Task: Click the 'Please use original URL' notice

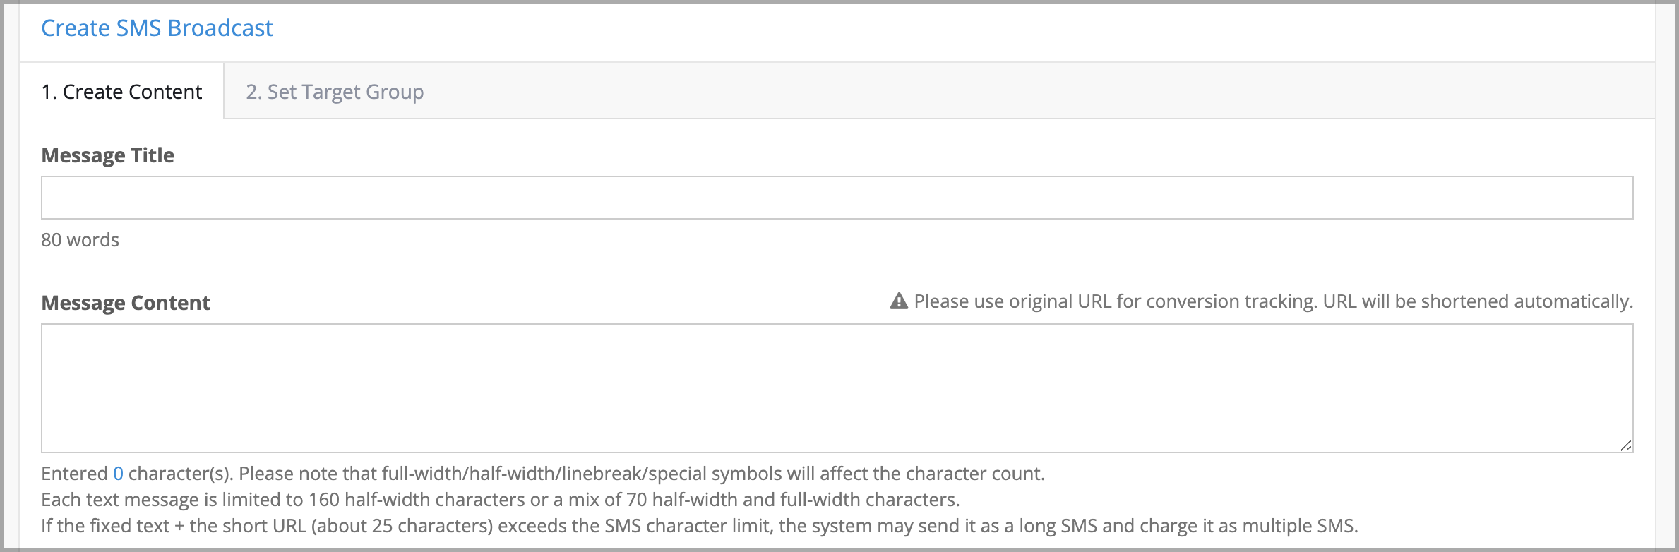Action: pos(1116,301)
